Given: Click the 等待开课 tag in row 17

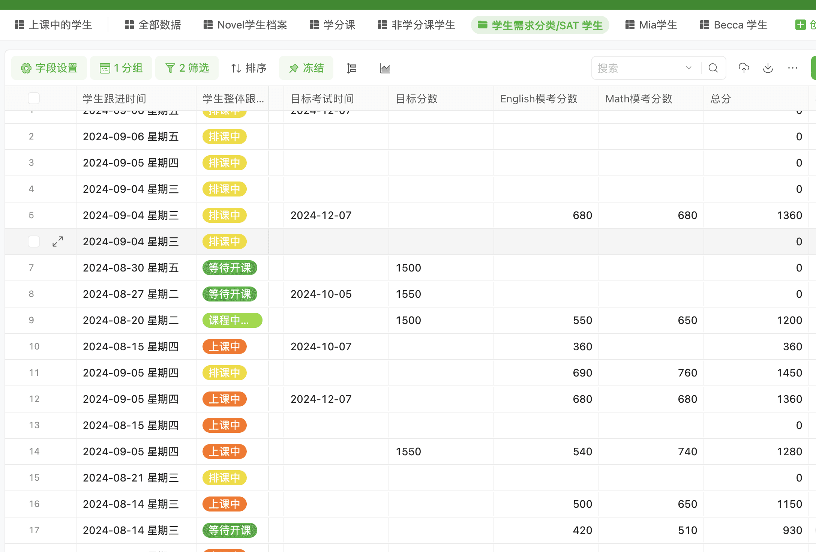Looking at the screenshot, I should point(229,530).
